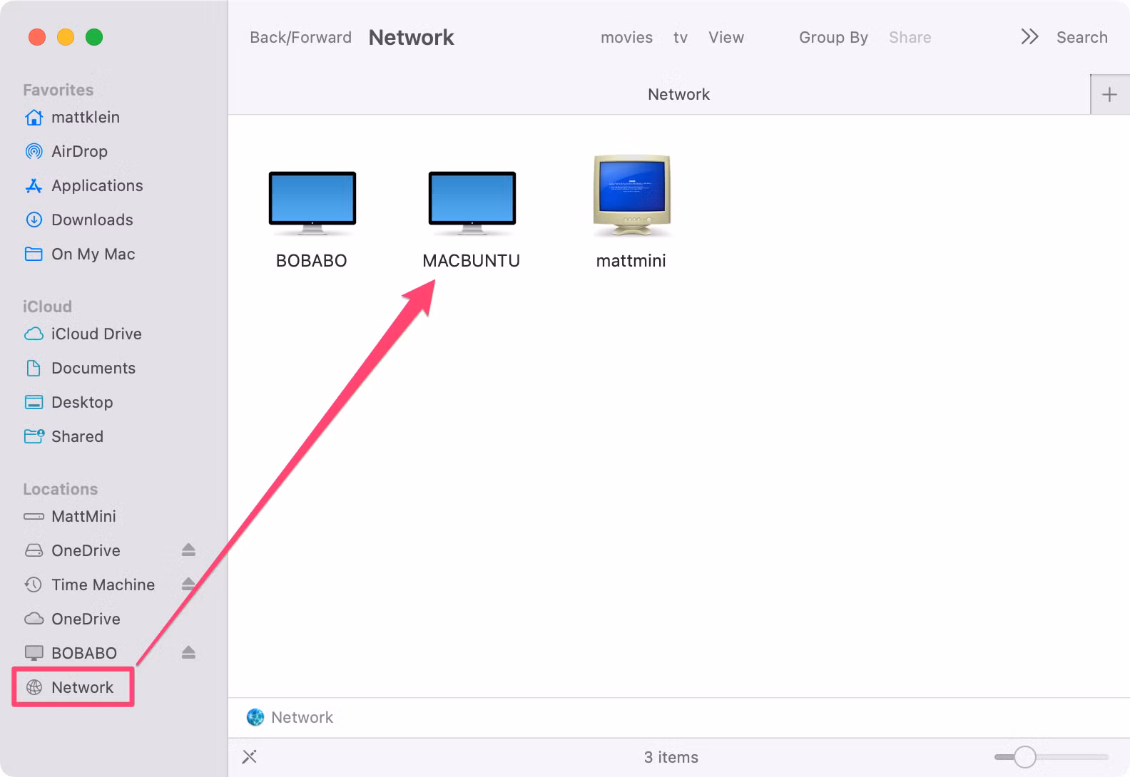Open the View toolbar menu
The width and height of the screenshot is (1130, 777).
click(726, 38)
